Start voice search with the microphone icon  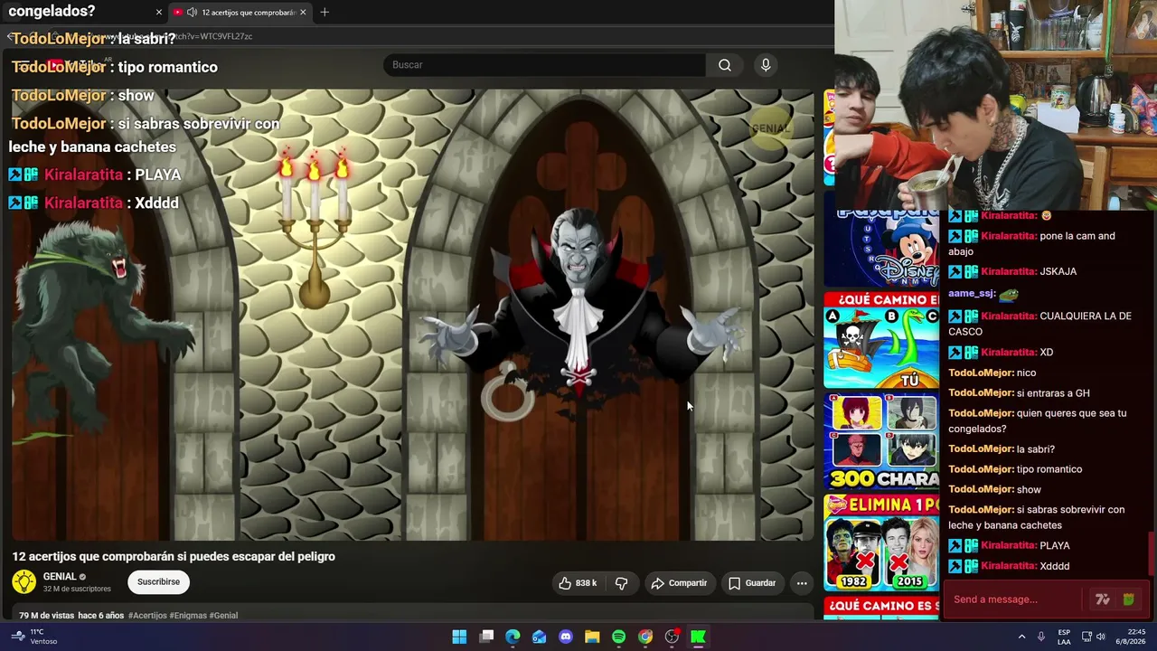(x=766, y=65)
